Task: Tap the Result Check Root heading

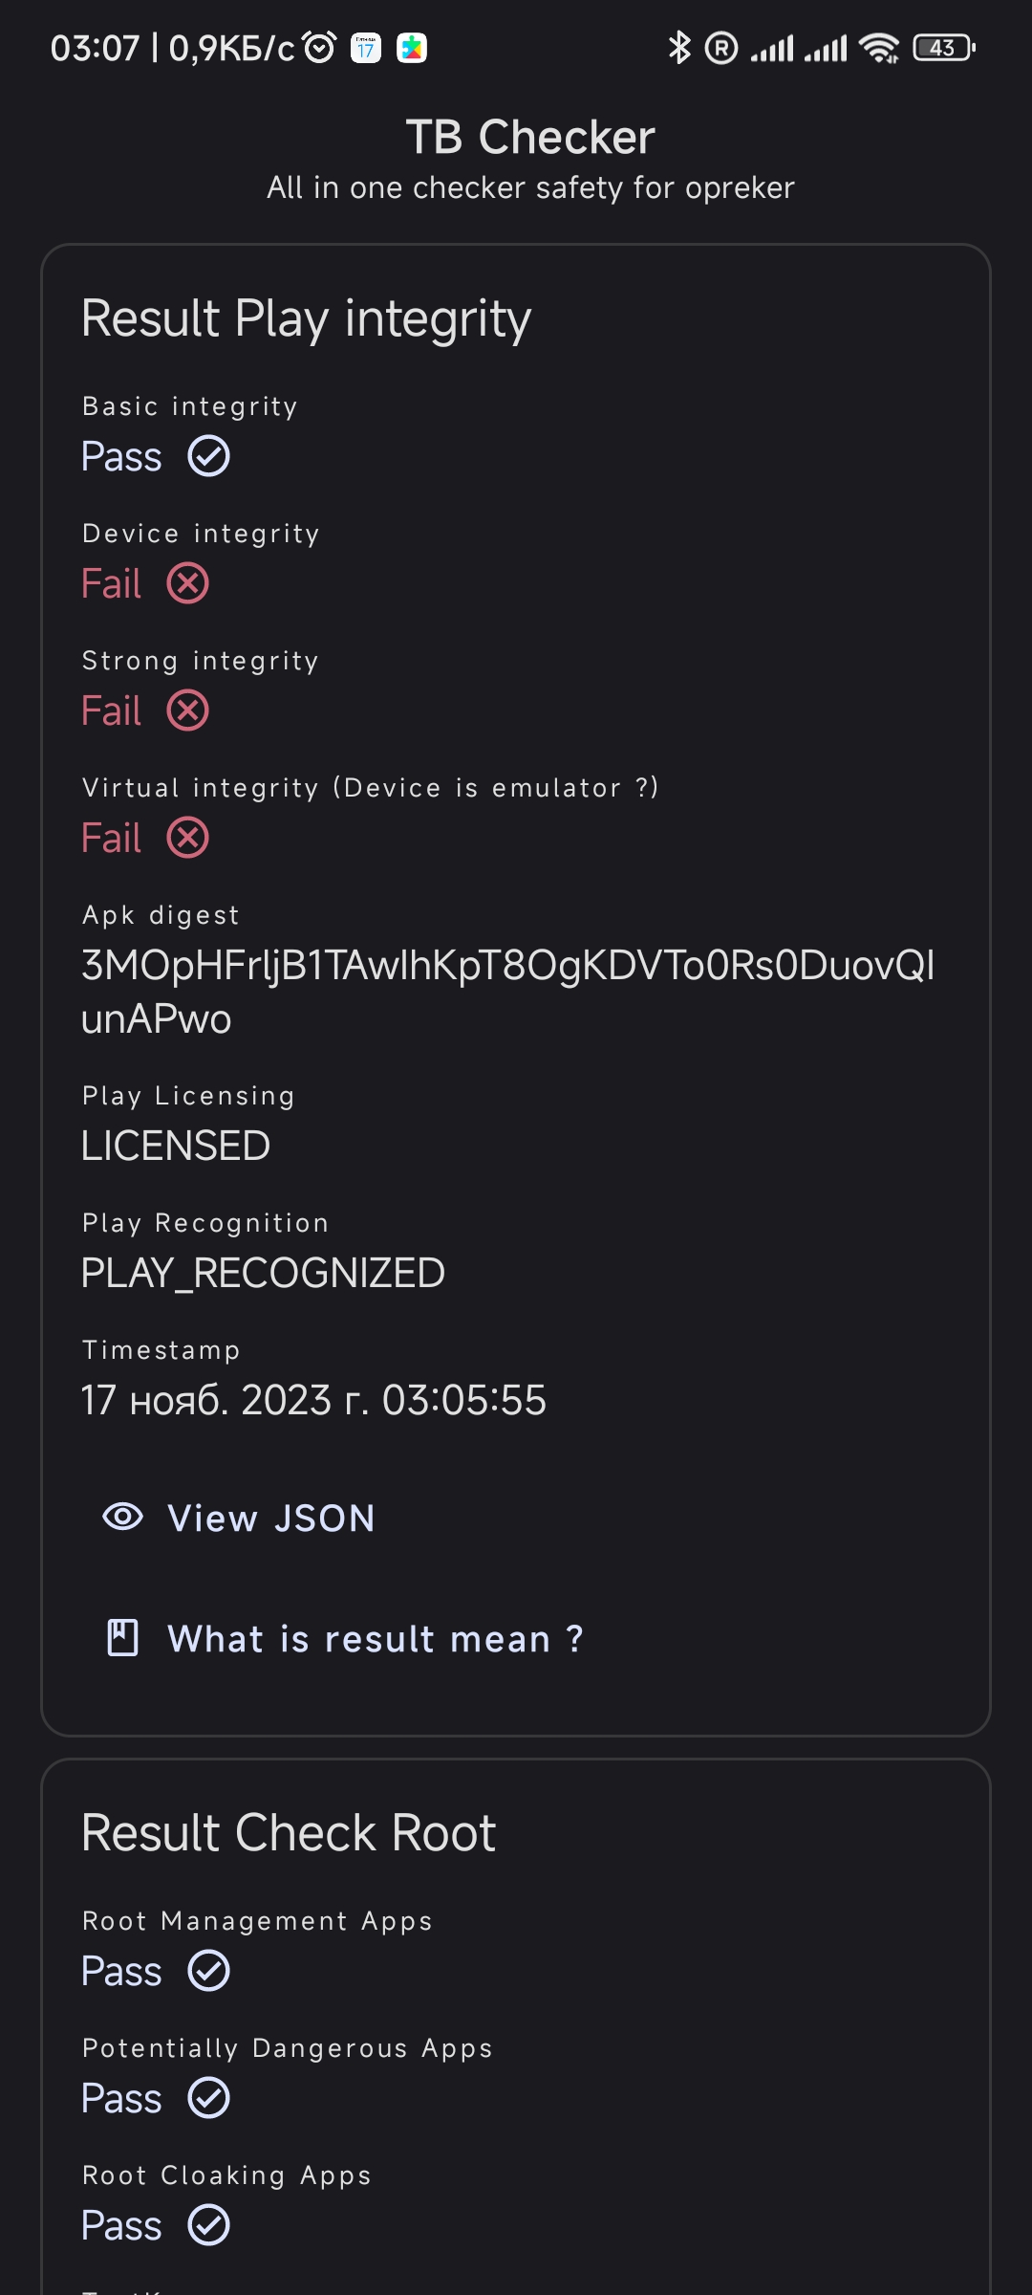Action: click(x=289, y=1832)
